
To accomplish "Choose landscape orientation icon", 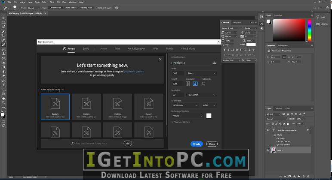I will click(195, 84).
